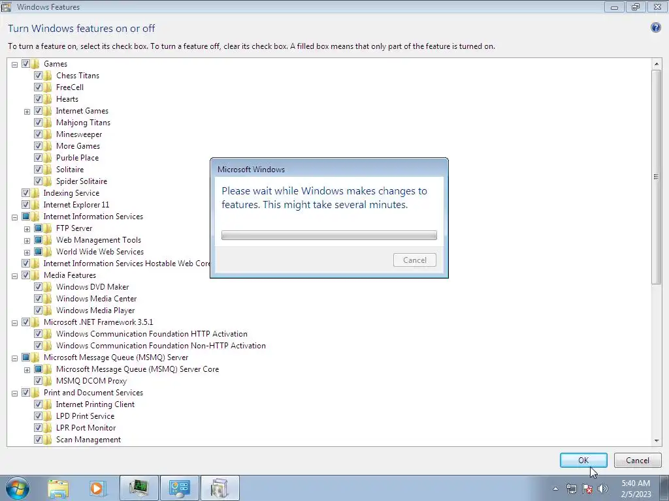Toggle the Microsoft .NET Framework 3.5.1 checkbox
Image resolution: width=669 pixels, height=501 pixels.
[25, 322]
